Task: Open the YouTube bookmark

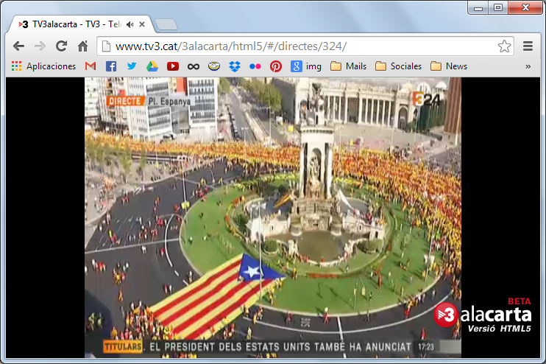Action: click(173, 66)
